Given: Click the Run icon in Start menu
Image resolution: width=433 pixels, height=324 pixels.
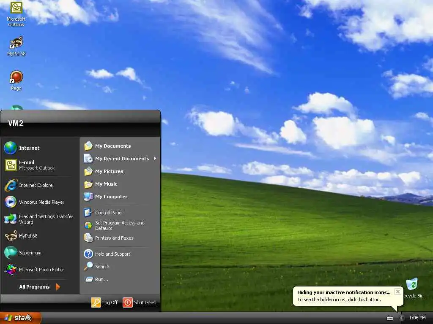Looking at the screenshot, I should pyautogui.click(x=89, y=279).
